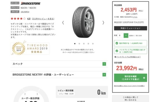Click the help icon beside パンクプレミアム2年保証とは
The width and height of the screenshot is (167, 102).
click(x=115, y=57)
